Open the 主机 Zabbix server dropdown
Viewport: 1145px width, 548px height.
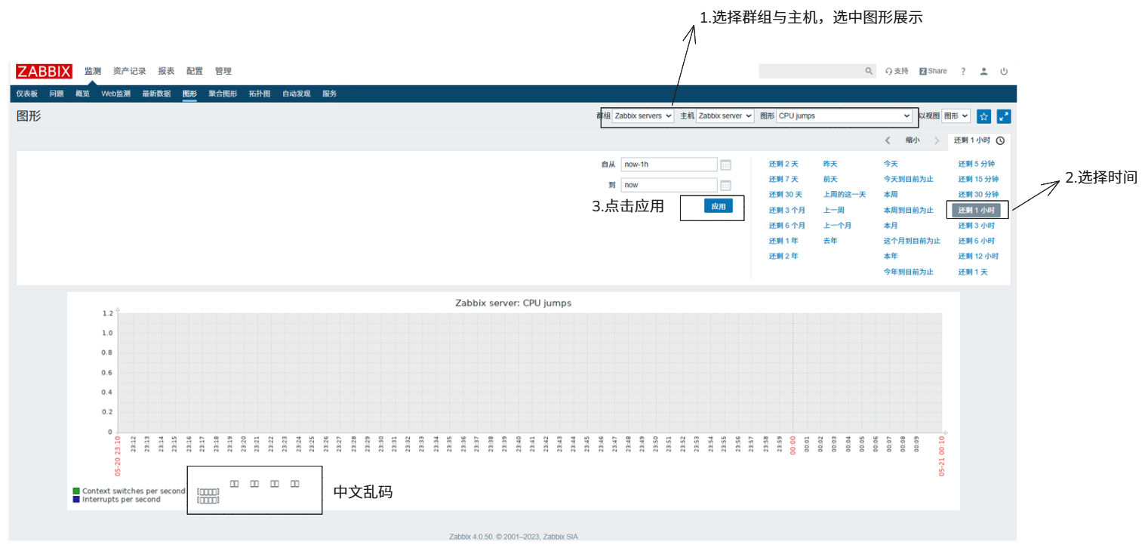point(725,116)
